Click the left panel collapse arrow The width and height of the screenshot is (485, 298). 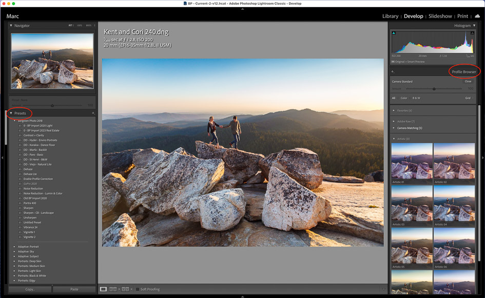(2, 158)
